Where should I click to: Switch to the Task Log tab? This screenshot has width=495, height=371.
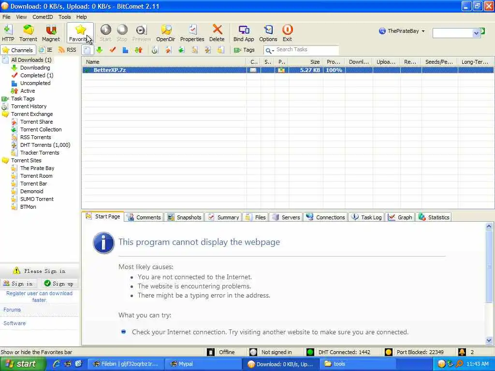click(x=367, y=217)
